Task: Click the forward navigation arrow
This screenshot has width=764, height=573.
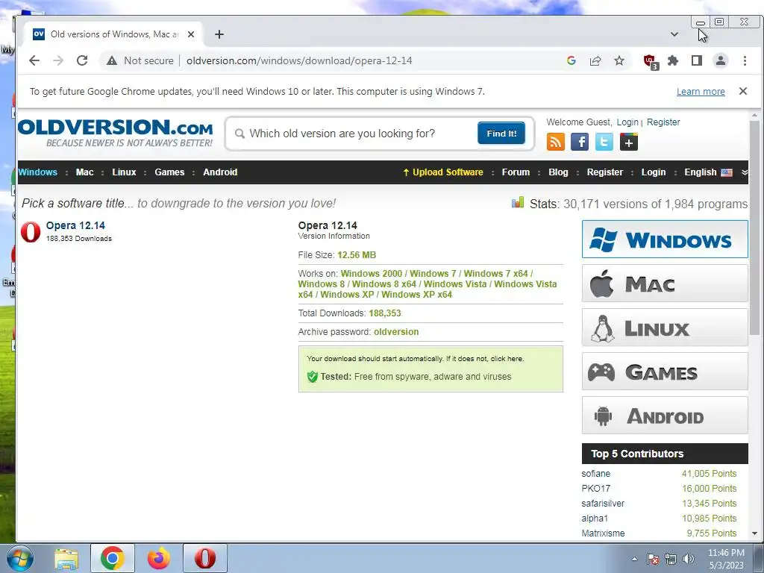Action: pyautogui.click(x=58, y=60)
